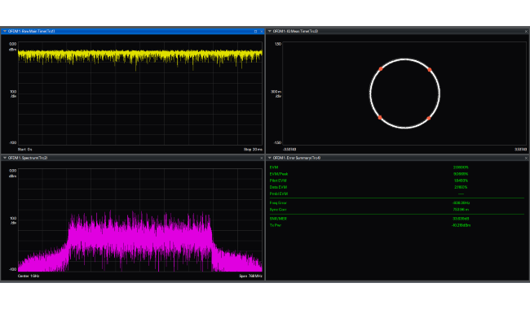Close the Spectrum panel

click(x=261, y=158)
